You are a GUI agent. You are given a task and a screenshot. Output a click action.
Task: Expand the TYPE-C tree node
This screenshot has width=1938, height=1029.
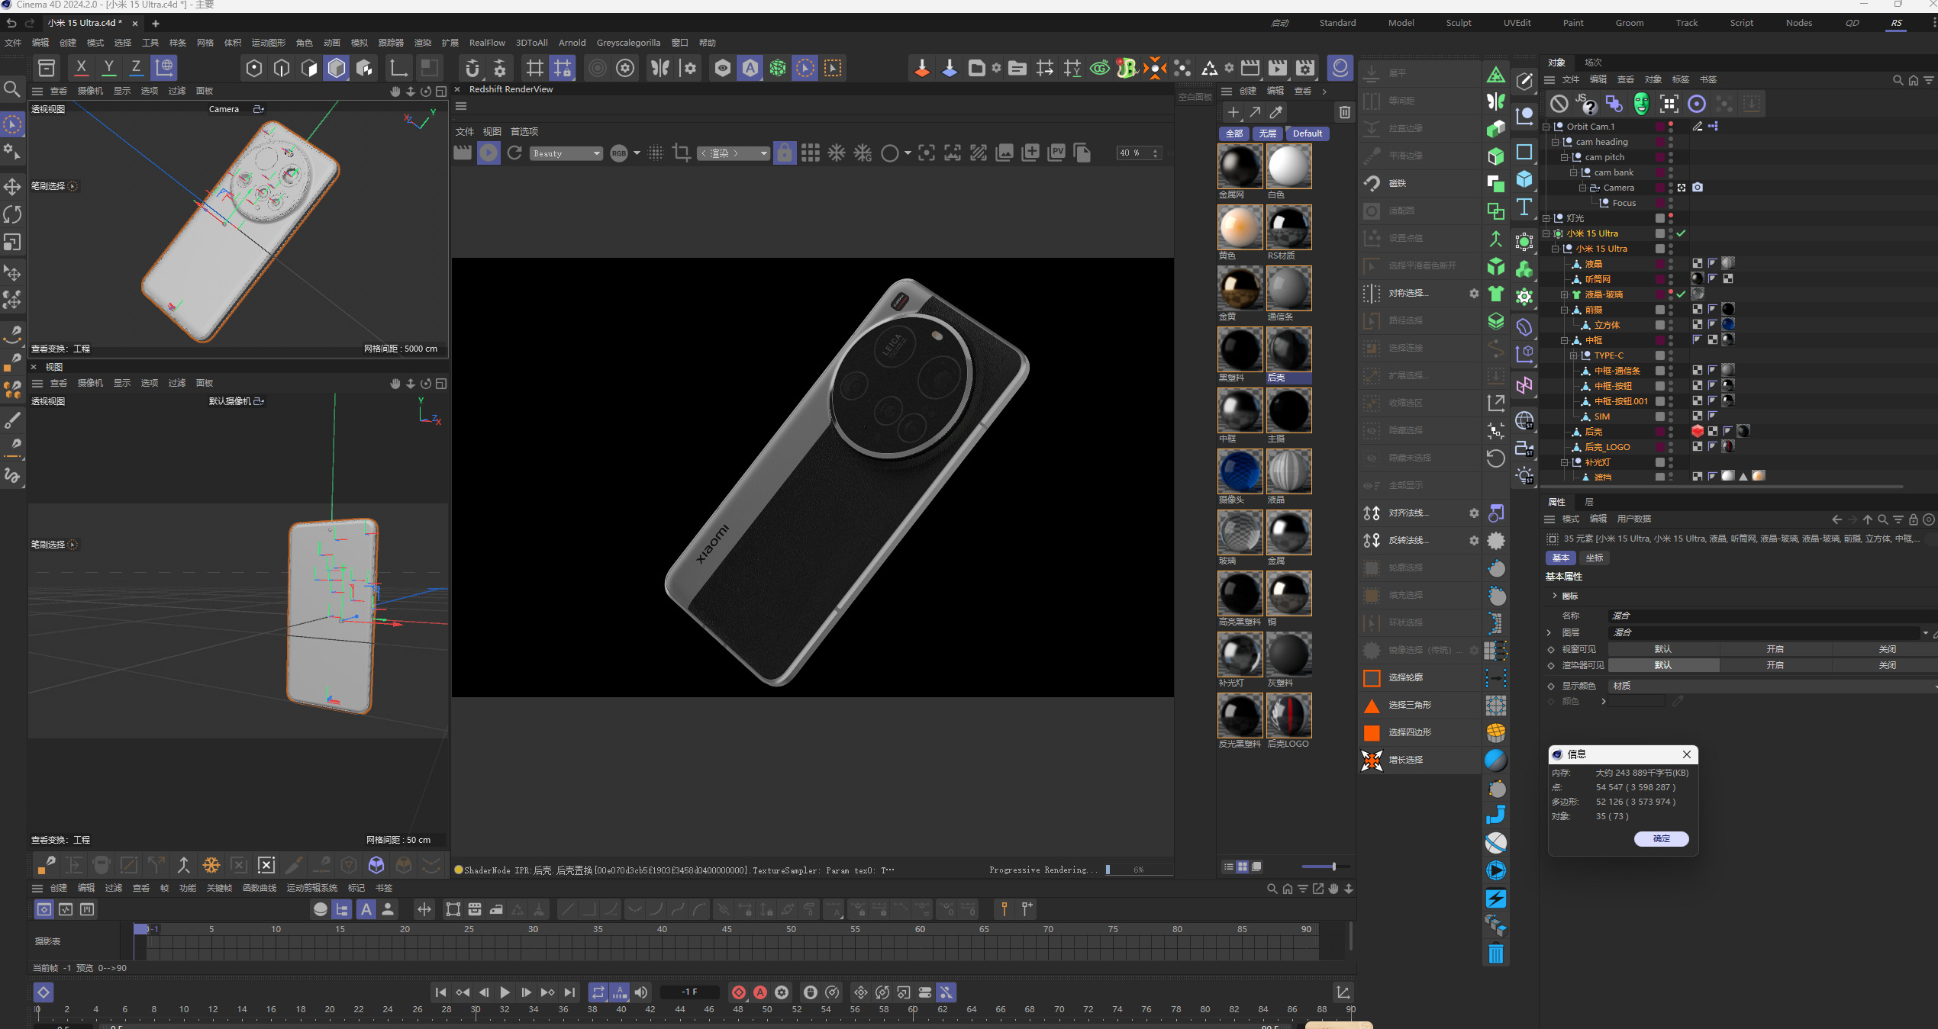click(x=1574, y=355)
